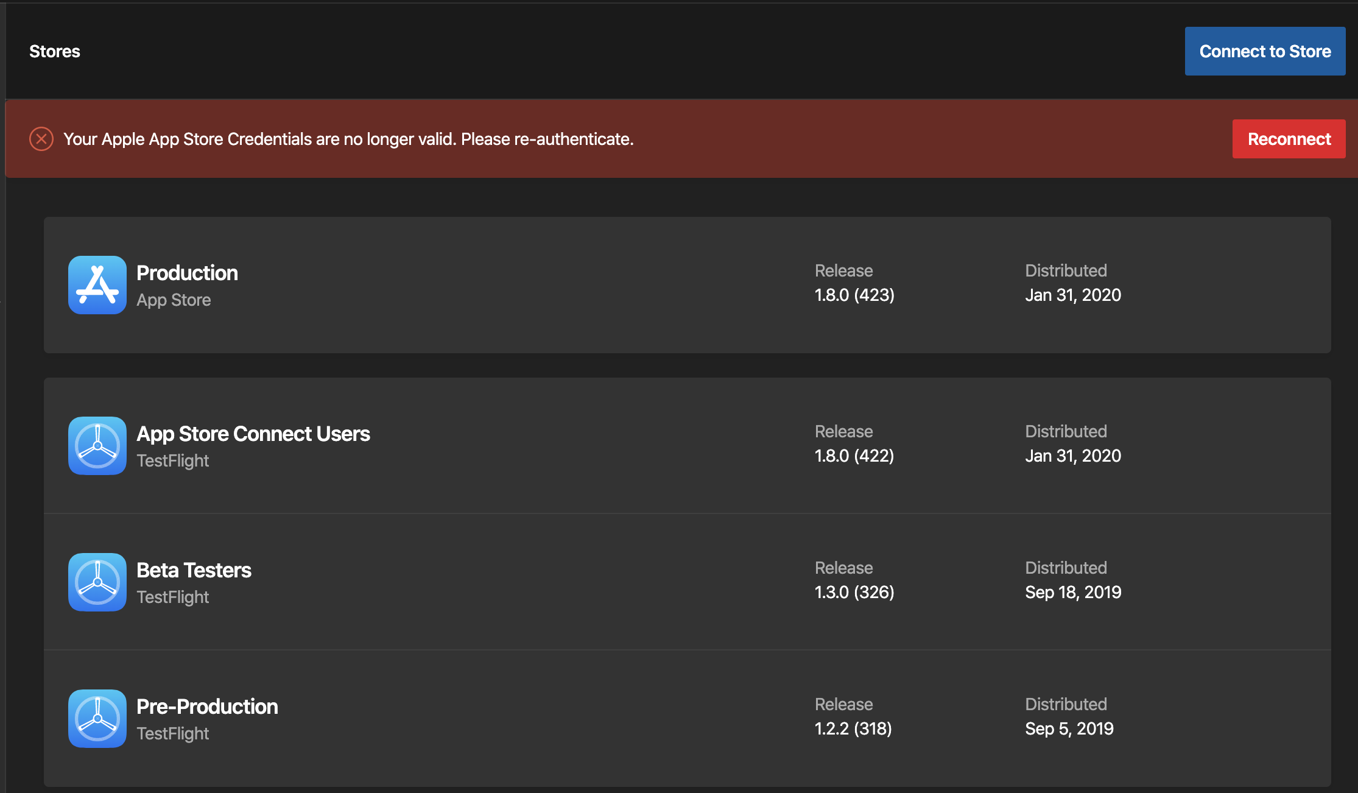
Task: Click the App Store Connect Users TestFlight icon
Action: click(x=97, y=446)
